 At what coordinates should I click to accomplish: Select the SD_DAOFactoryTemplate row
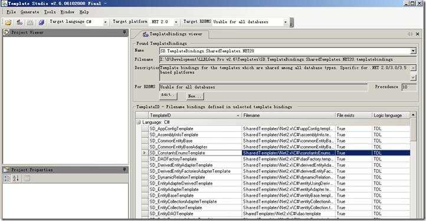pyautogui.click(x=276, y=159)
